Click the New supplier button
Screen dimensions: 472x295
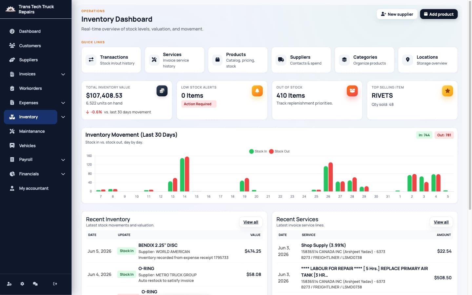point(397,14)
